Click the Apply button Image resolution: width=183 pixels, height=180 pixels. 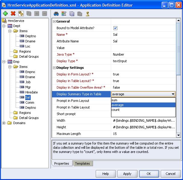click(x=127, y=174)
